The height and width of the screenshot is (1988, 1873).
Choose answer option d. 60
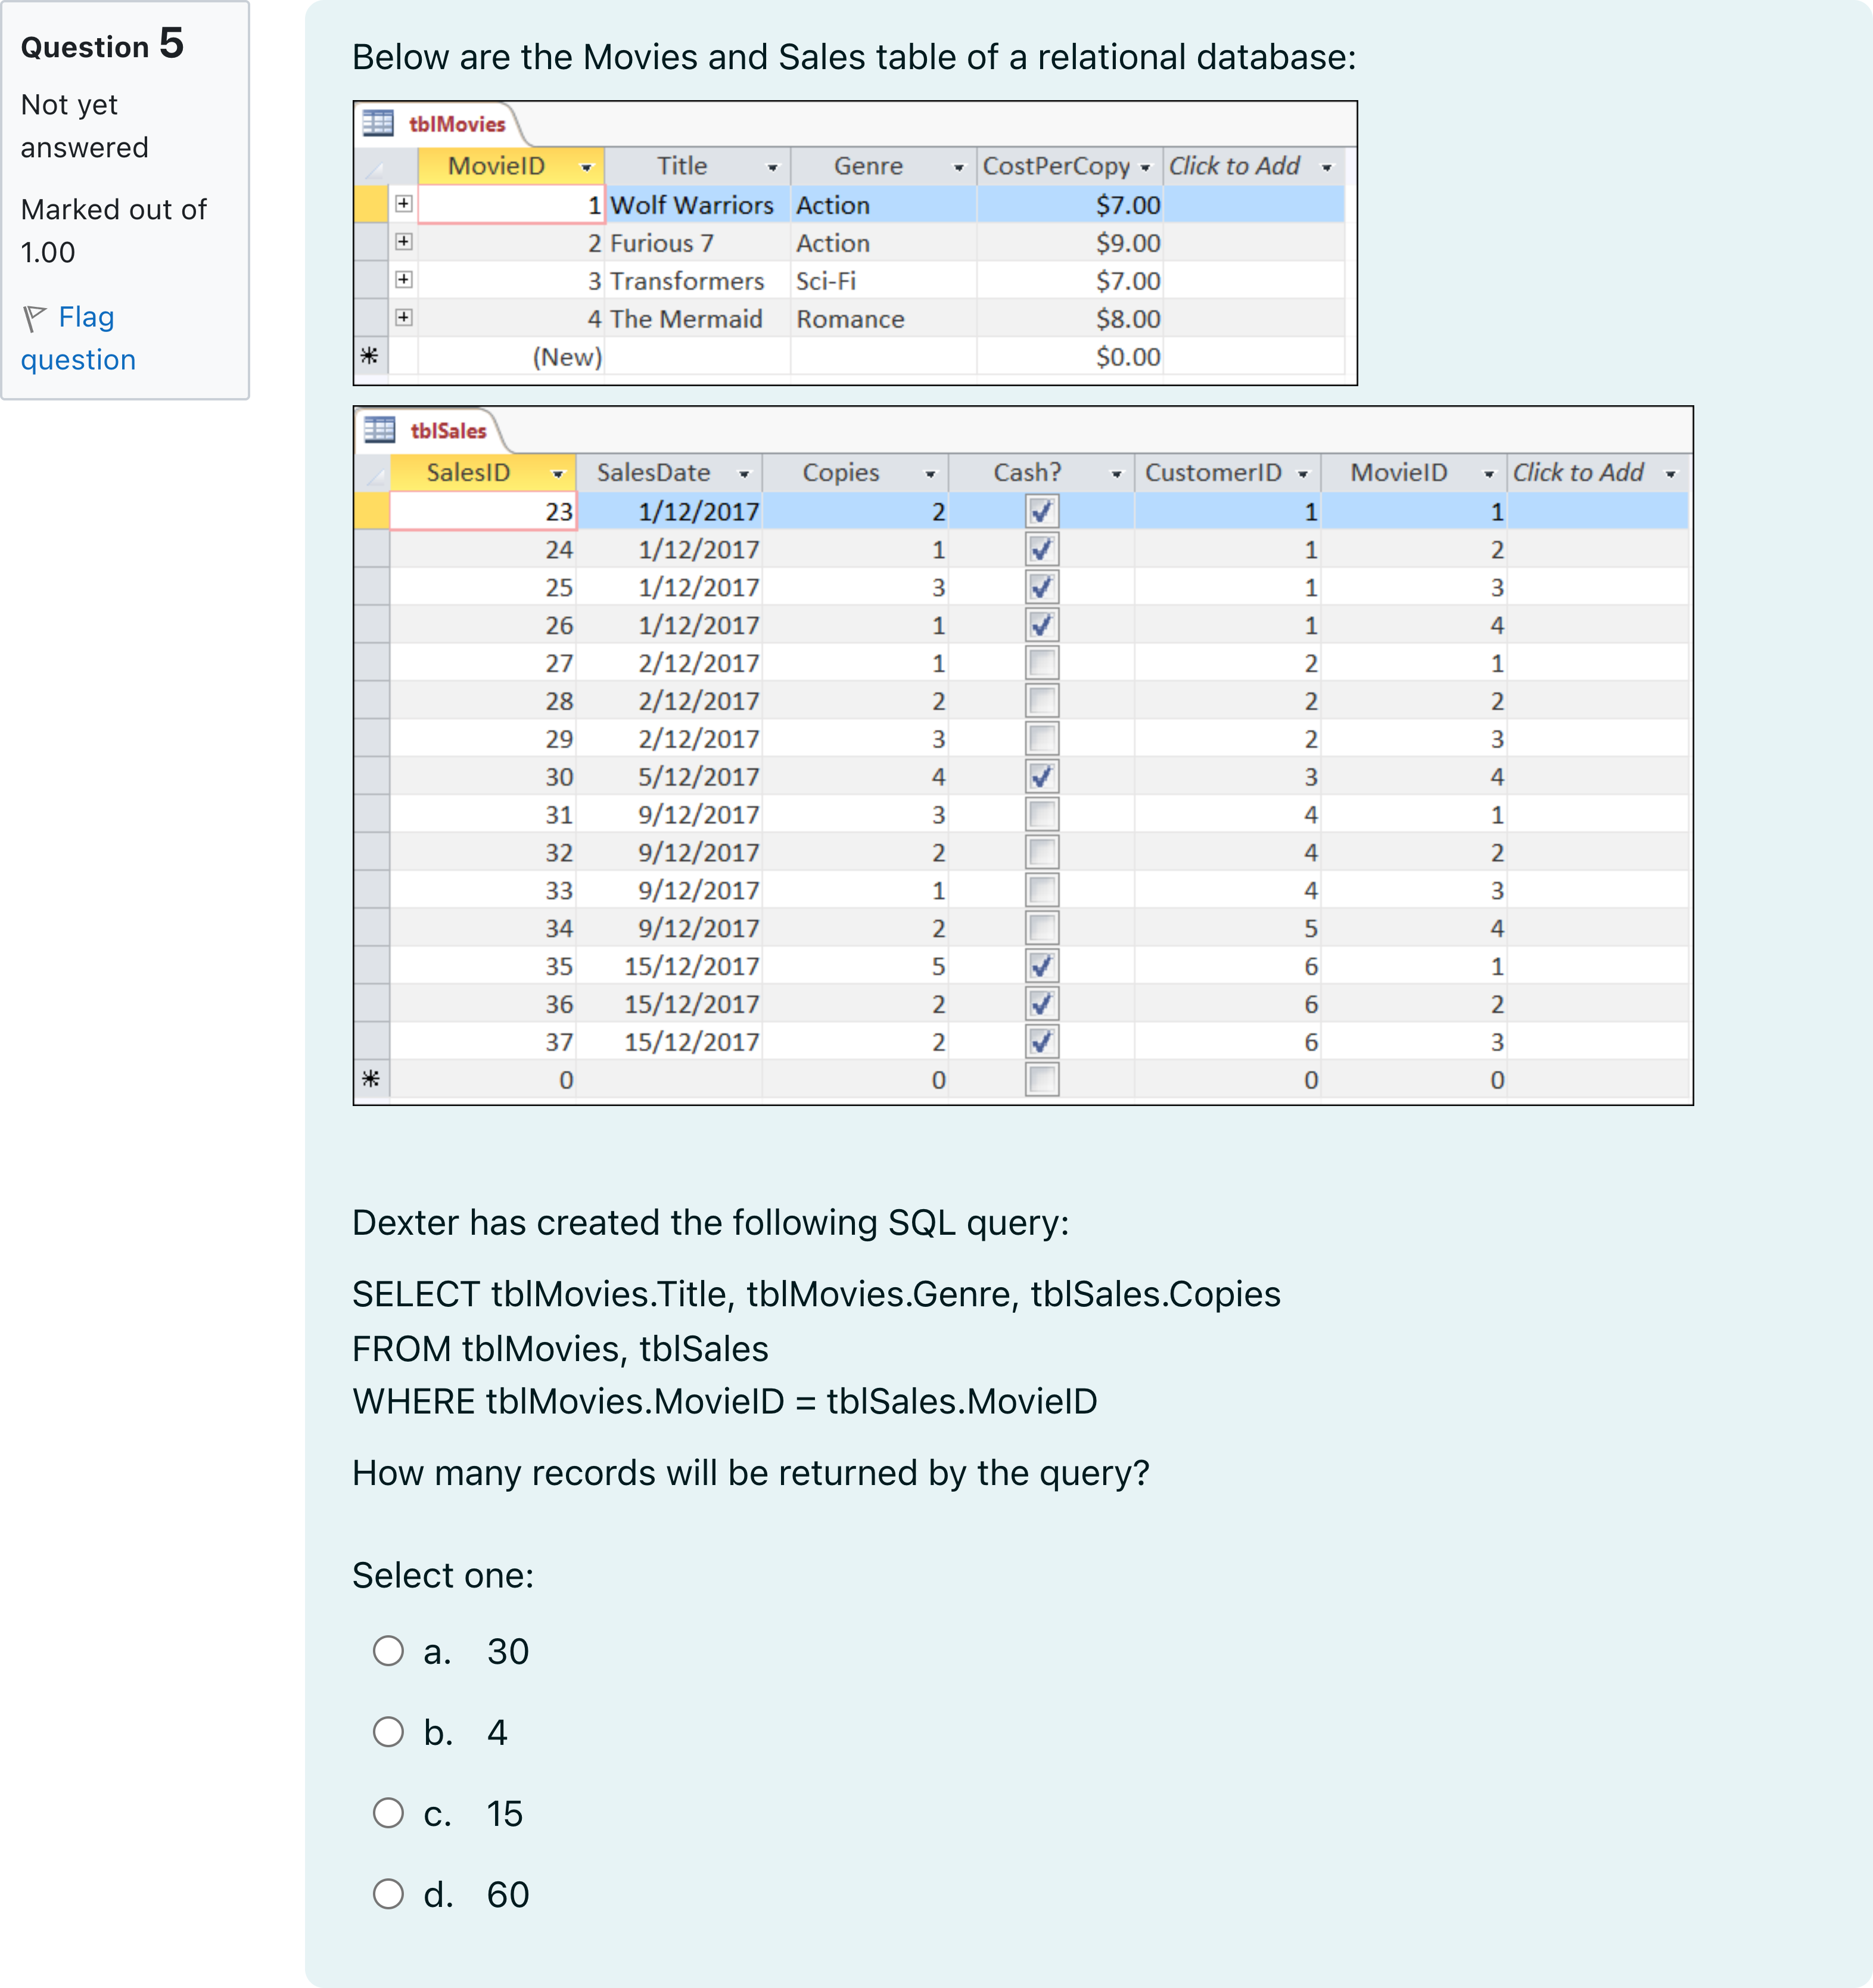click(x=388, y=1894)
